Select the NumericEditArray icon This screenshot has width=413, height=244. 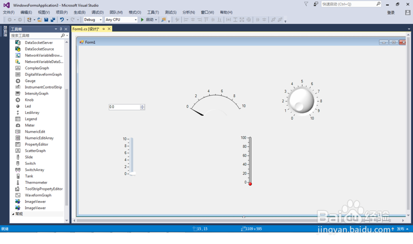18,138
